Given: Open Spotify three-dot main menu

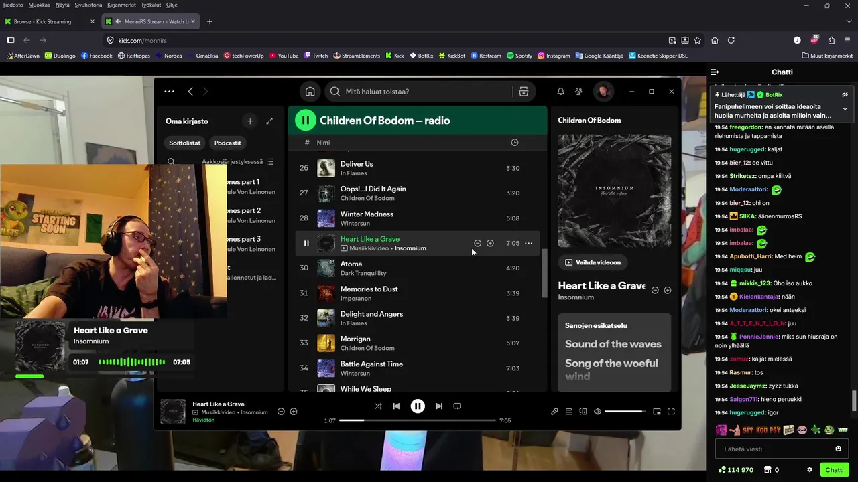Looking at the screenshot, I should pyautogui.click(x=169, y=92).
